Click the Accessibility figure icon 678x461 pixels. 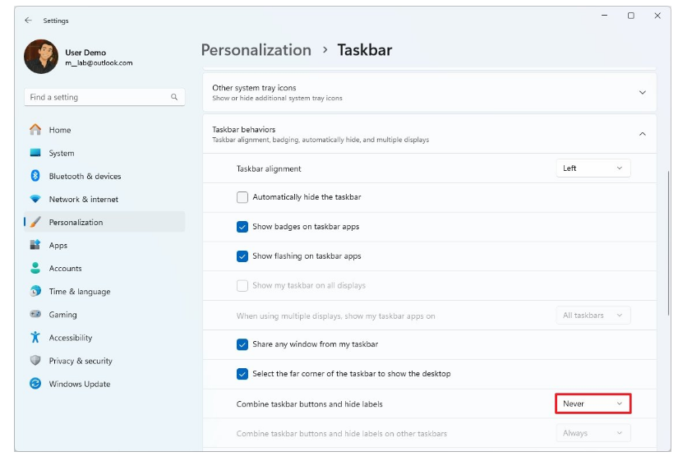[35, 338]
